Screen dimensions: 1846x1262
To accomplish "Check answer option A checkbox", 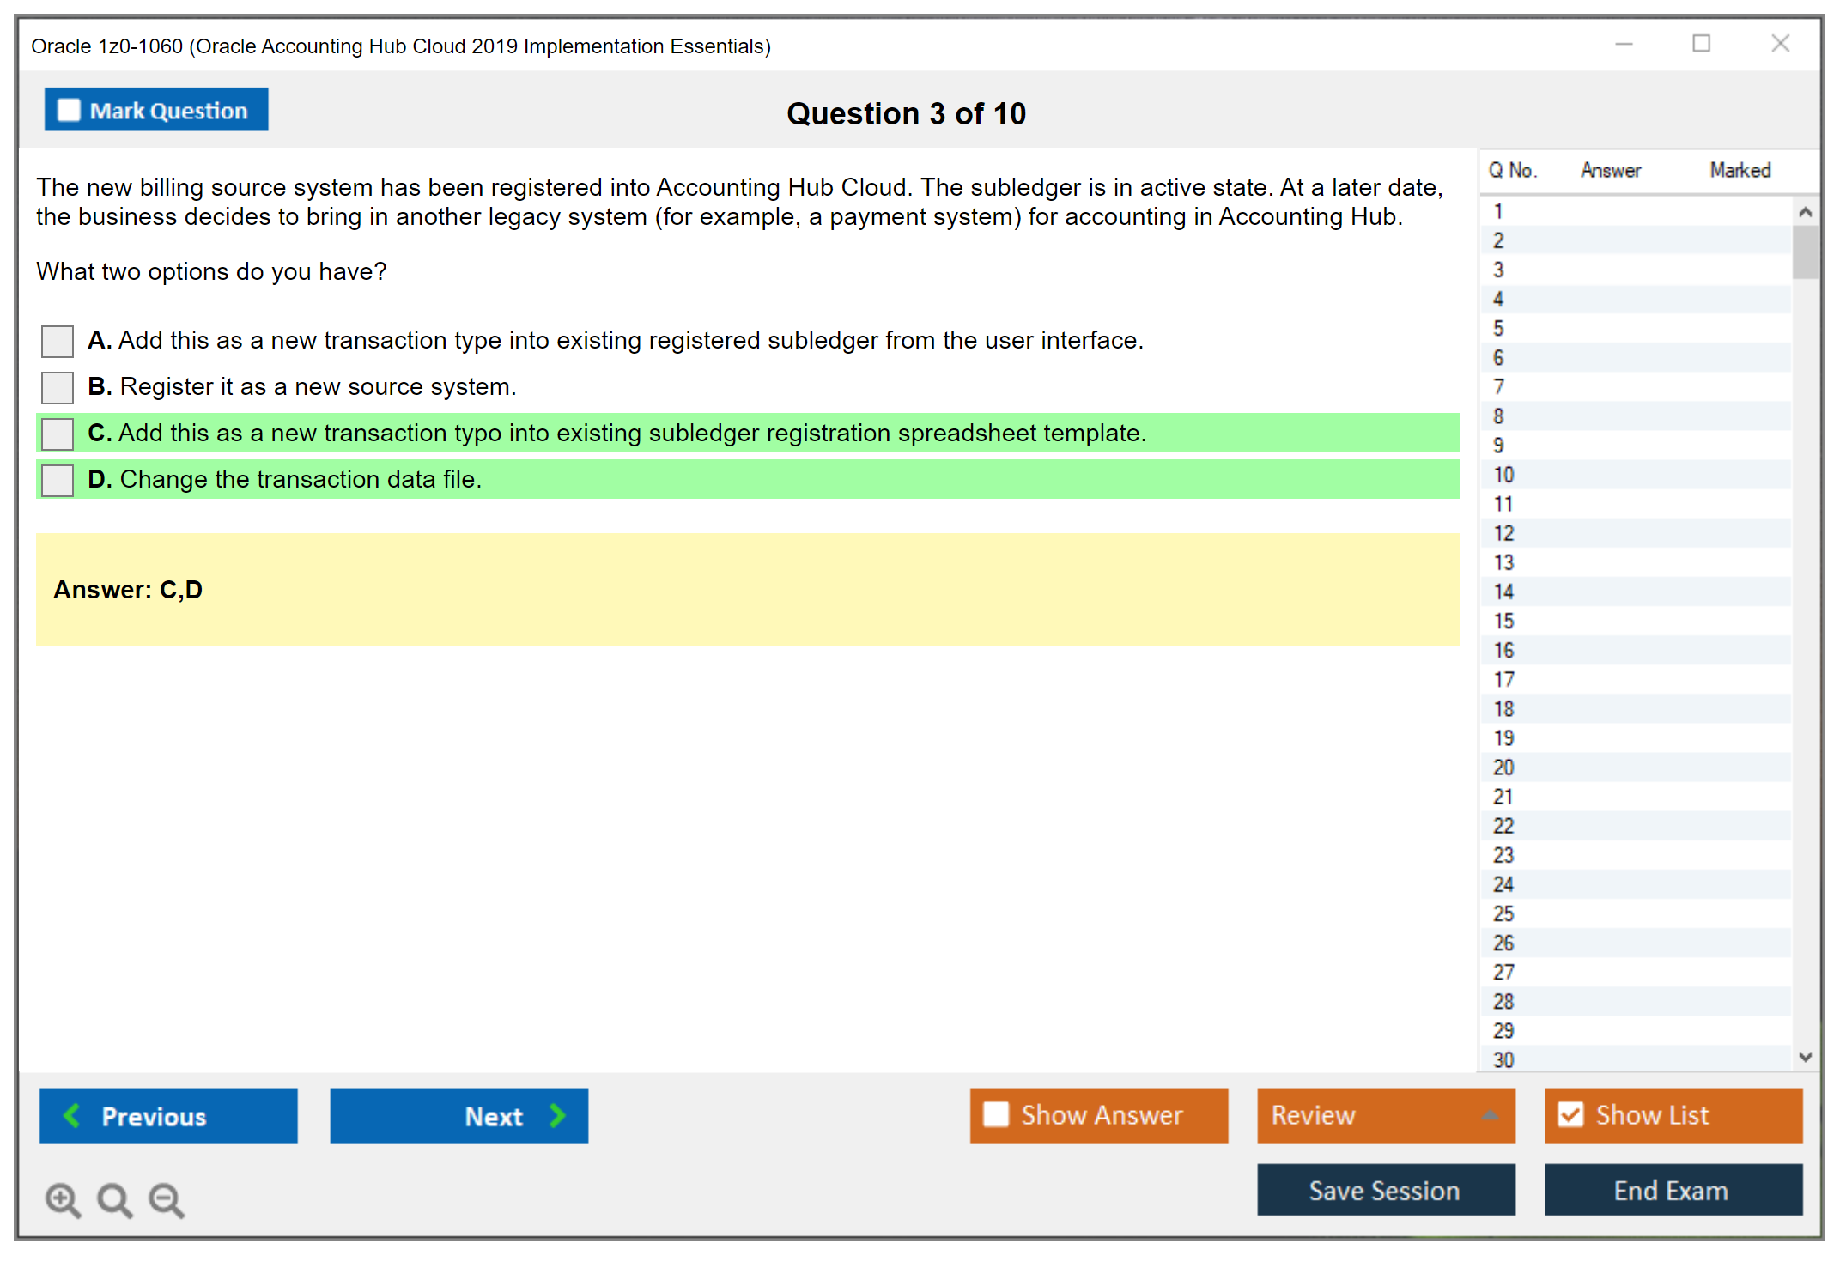I will point(57,341).
